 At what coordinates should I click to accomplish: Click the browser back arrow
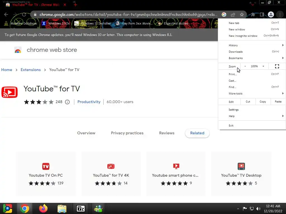(x=6, y=14)
